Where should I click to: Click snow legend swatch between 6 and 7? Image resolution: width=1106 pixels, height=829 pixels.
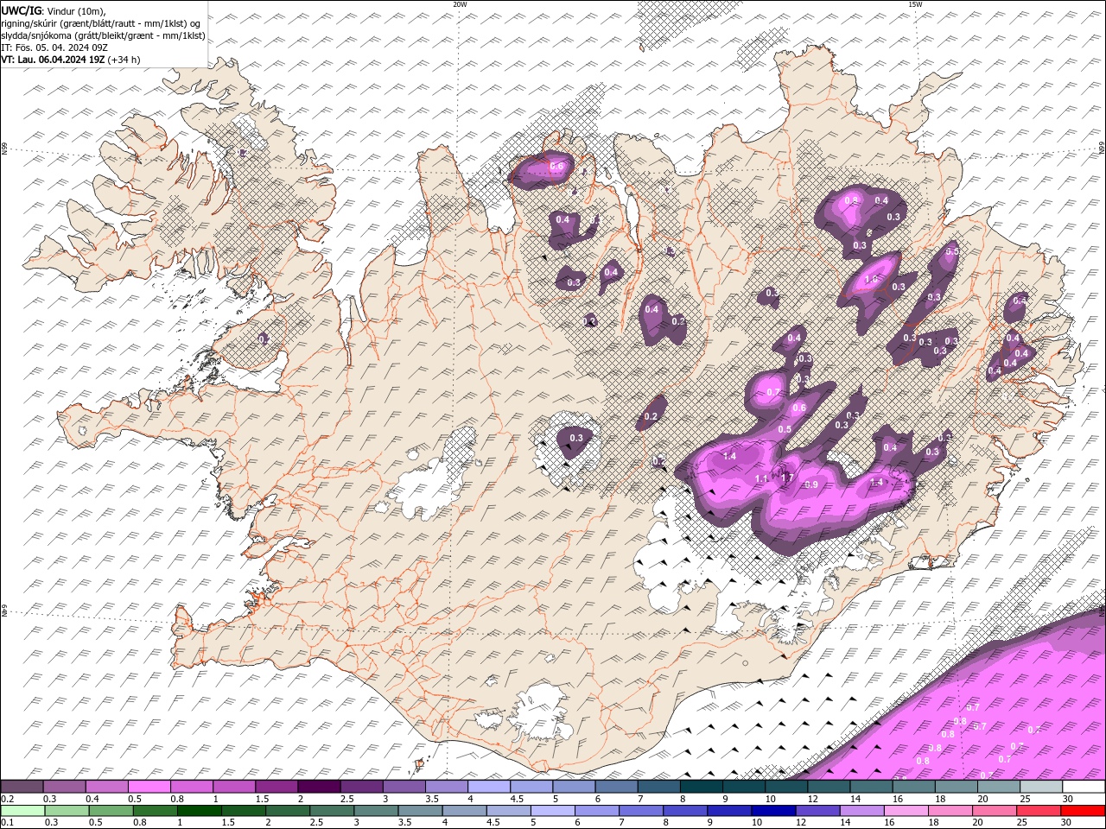coord(616,787)
